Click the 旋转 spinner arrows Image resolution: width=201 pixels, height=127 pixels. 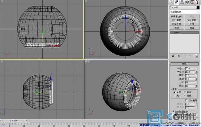point(196,75)
